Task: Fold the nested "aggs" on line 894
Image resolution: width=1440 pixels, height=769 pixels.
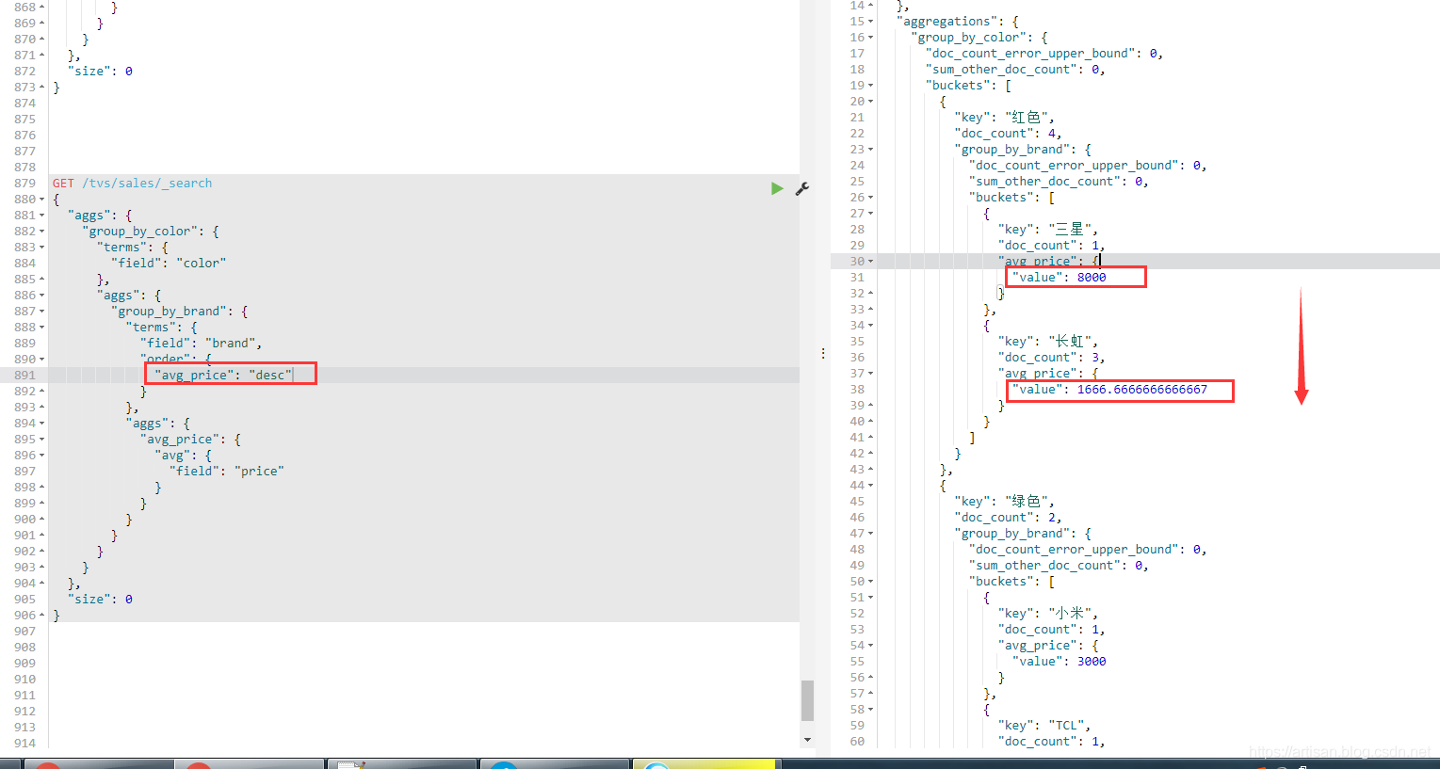Action: 42,424
